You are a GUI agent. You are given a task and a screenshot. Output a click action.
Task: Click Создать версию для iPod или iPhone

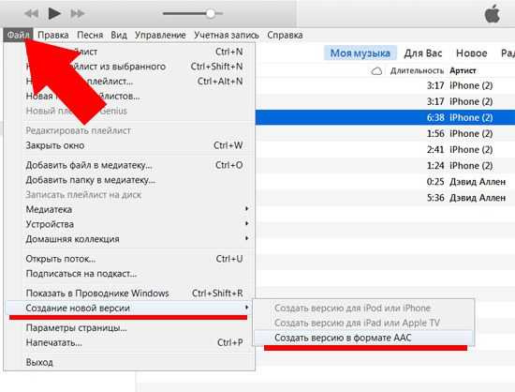[363, 309]
